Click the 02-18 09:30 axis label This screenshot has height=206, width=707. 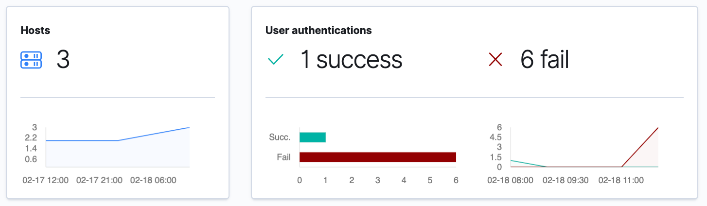566,180
